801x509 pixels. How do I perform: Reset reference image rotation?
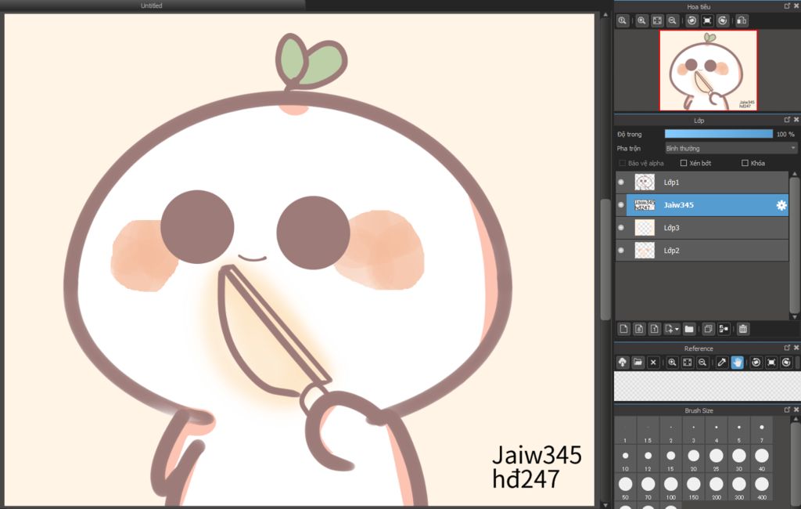pos(771,363)
